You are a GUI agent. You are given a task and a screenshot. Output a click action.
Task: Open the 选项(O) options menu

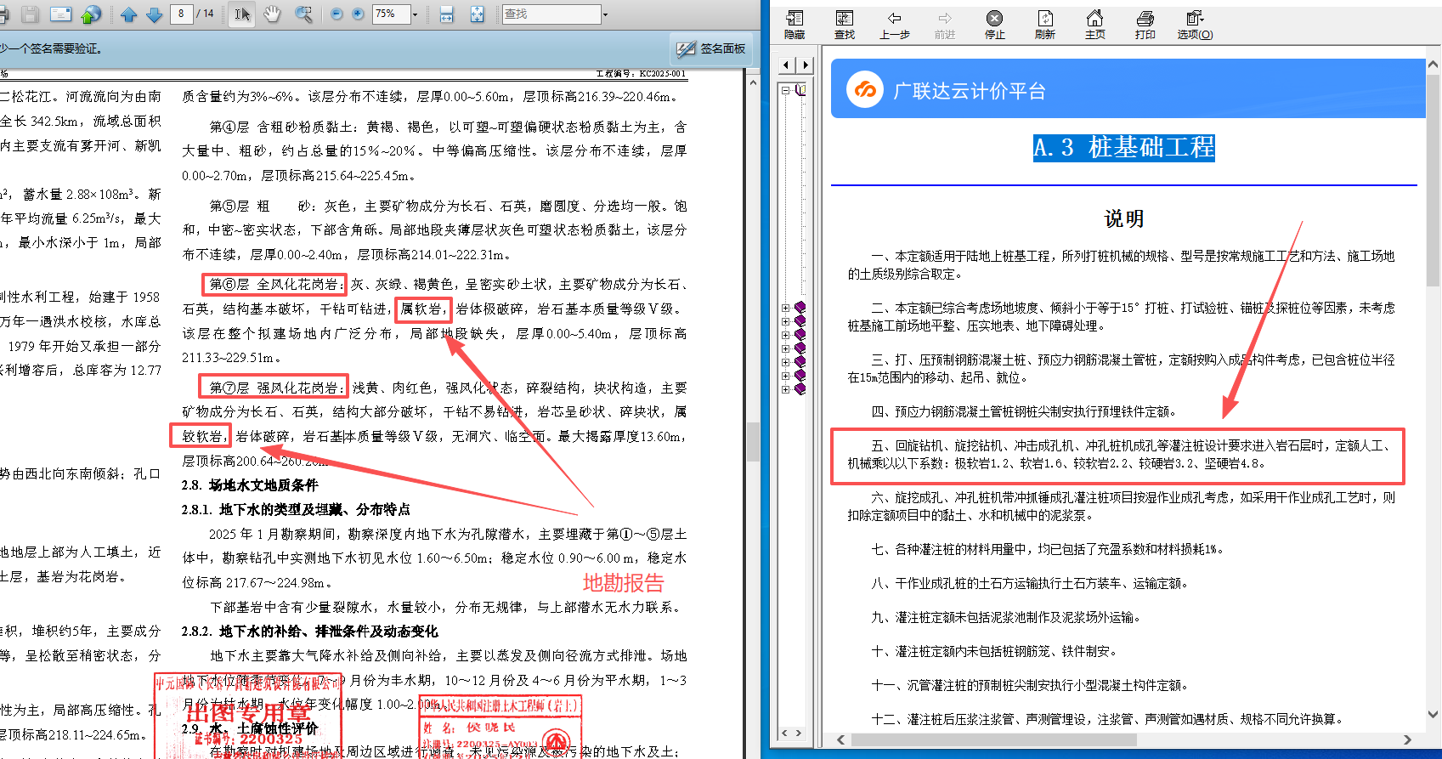click(1195, 25)
